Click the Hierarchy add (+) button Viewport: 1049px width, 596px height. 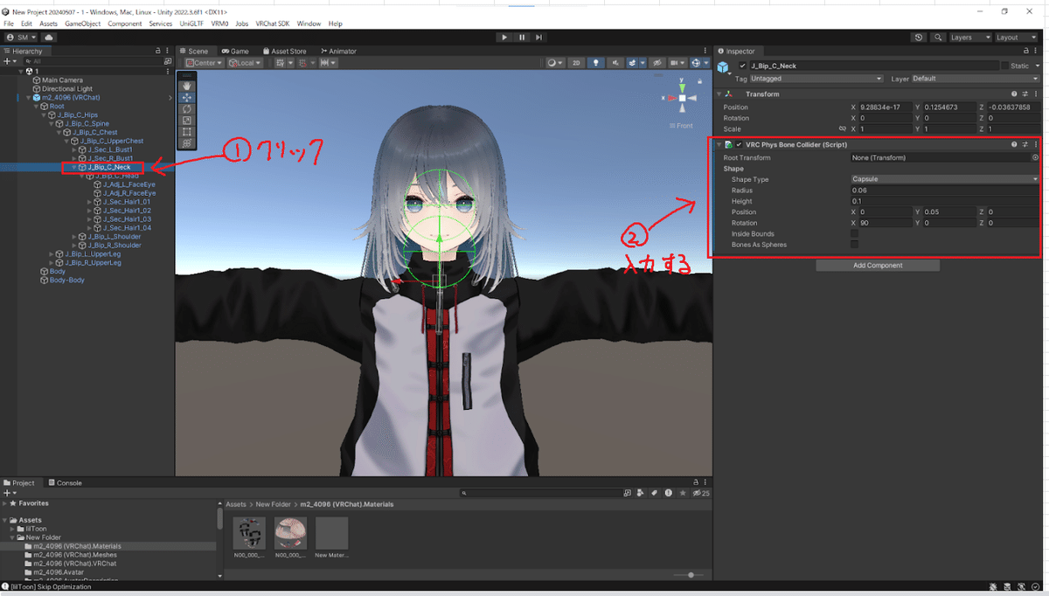point(8,61)
